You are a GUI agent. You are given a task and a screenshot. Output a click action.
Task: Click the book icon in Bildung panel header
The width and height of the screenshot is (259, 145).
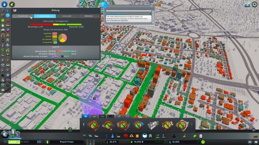click(15, 10)
